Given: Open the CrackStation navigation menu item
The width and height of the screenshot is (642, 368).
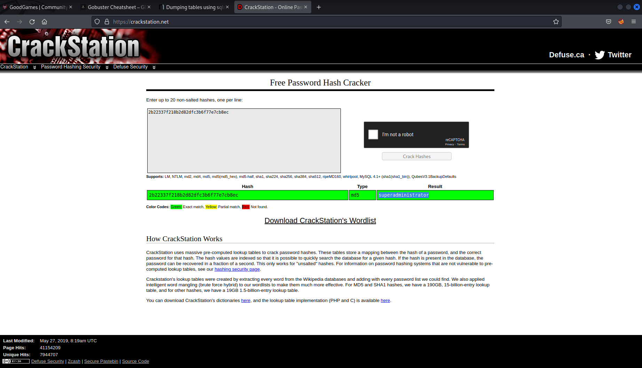Looking at the screenshot, I should pyautogui.click(x=14, y=67).
